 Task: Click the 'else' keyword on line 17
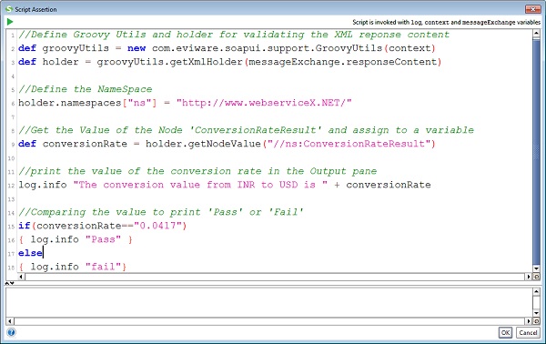pos(30,253)
